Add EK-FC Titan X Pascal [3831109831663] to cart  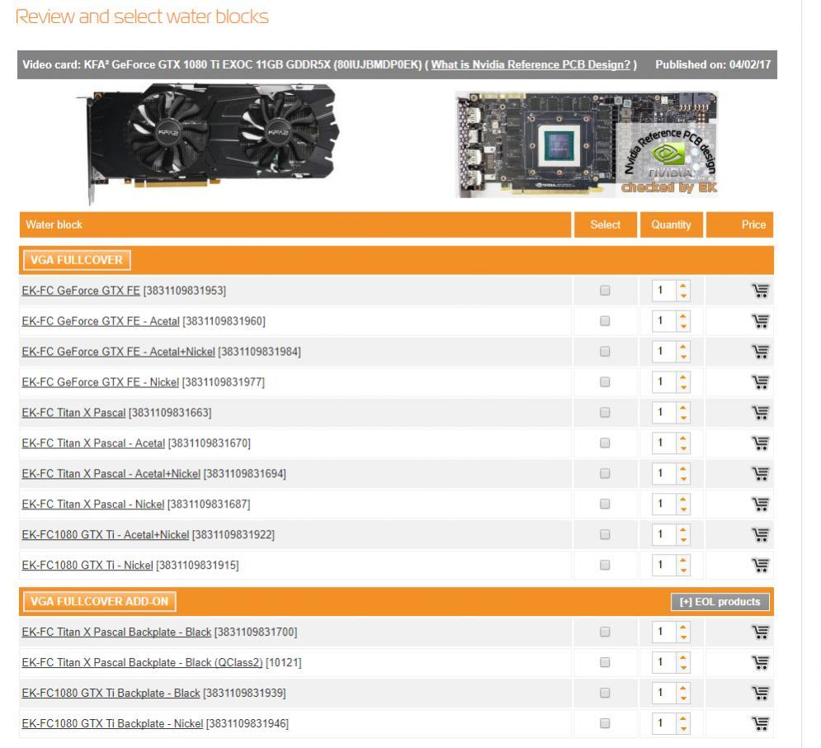click(x=760, y=412)
